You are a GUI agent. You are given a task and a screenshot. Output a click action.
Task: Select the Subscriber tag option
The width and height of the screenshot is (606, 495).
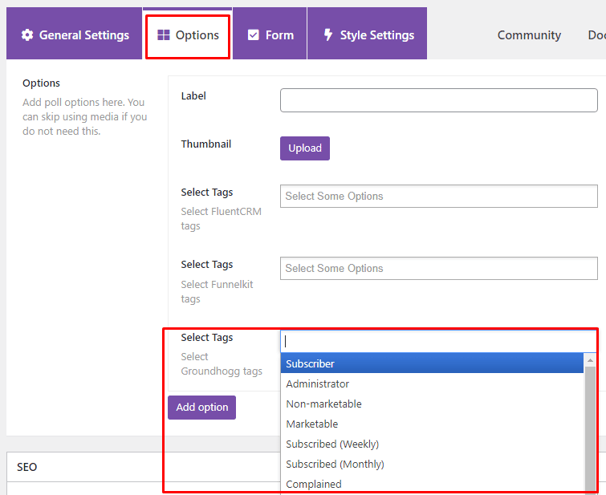click(x=432, y=363)
